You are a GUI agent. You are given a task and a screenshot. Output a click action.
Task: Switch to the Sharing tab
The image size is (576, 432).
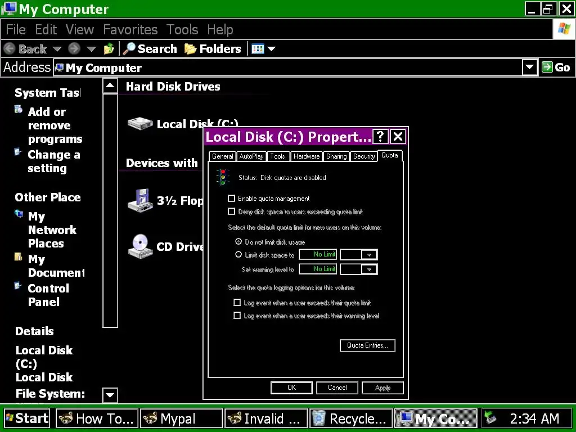tap(336, 156)
